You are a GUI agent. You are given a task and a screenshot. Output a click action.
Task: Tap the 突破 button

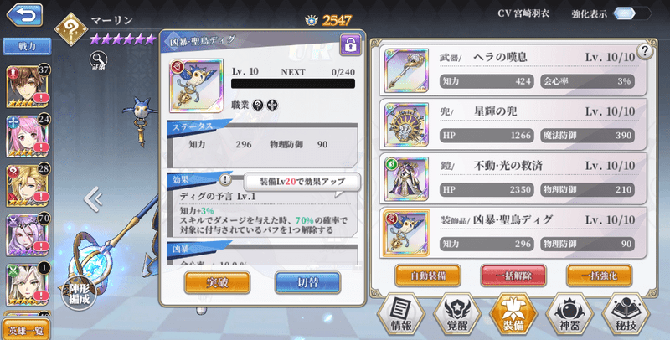point(218,282)
